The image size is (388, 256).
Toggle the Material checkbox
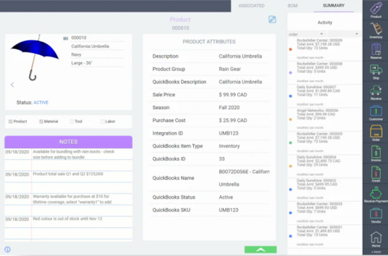pyautogui.click(x=41, y=122)
